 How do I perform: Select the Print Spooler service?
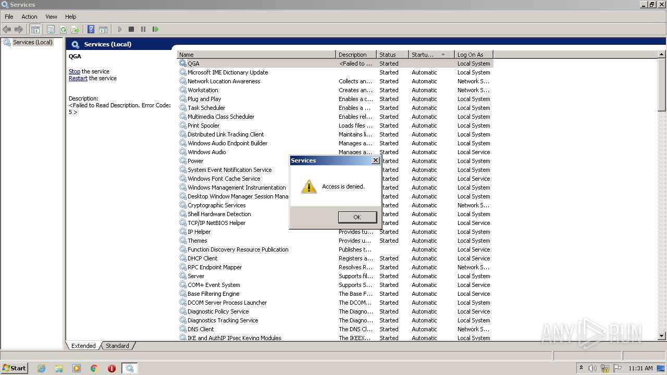335,126
